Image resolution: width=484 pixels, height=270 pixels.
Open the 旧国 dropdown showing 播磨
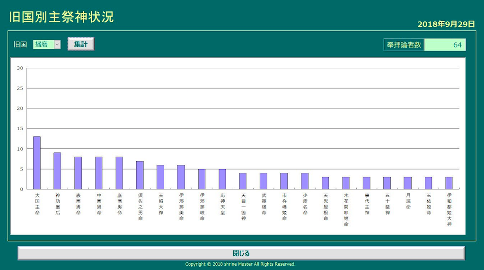click(47, 45)
